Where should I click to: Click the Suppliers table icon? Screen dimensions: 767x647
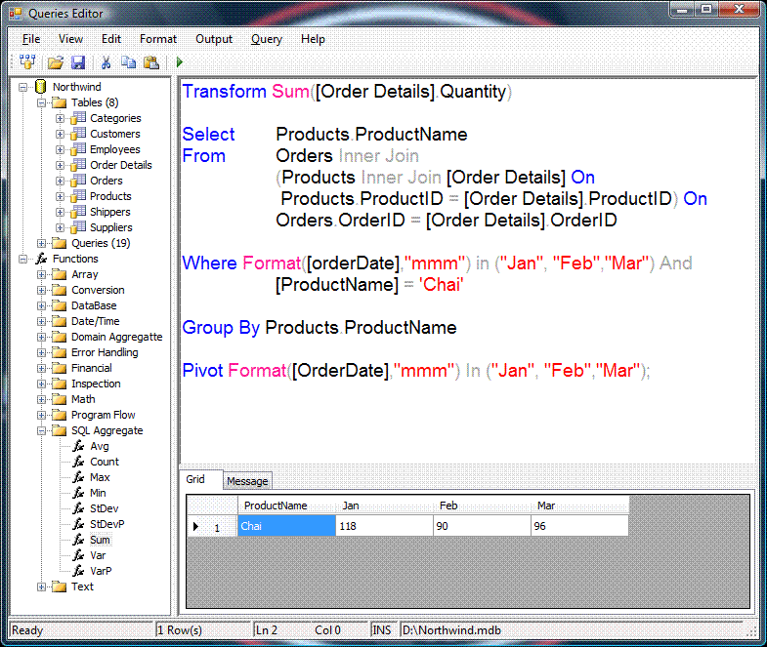point(78,227)
